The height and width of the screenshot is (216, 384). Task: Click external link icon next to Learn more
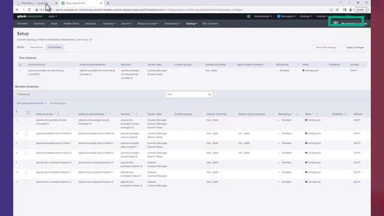click(91, 40)
